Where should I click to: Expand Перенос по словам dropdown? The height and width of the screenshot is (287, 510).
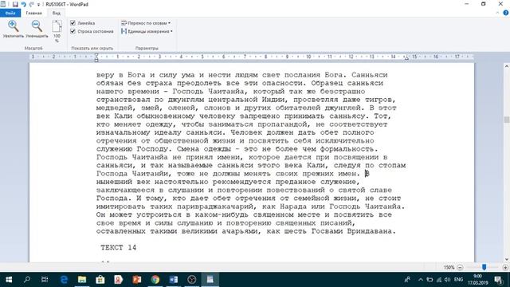point(146,23)
